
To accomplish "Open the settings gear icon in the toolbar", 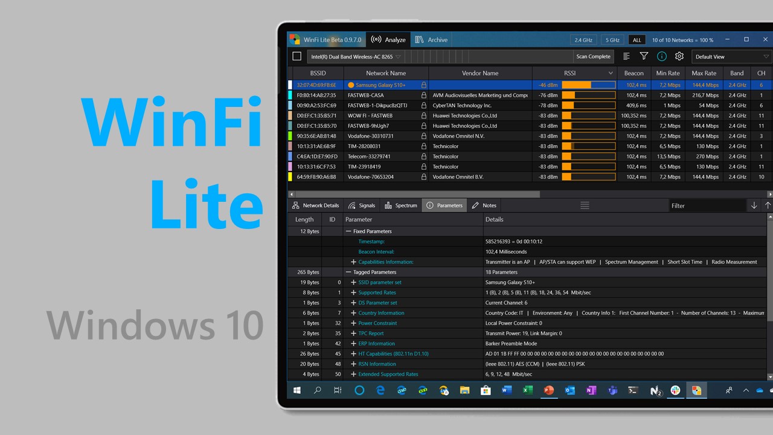I will (679, 56).
